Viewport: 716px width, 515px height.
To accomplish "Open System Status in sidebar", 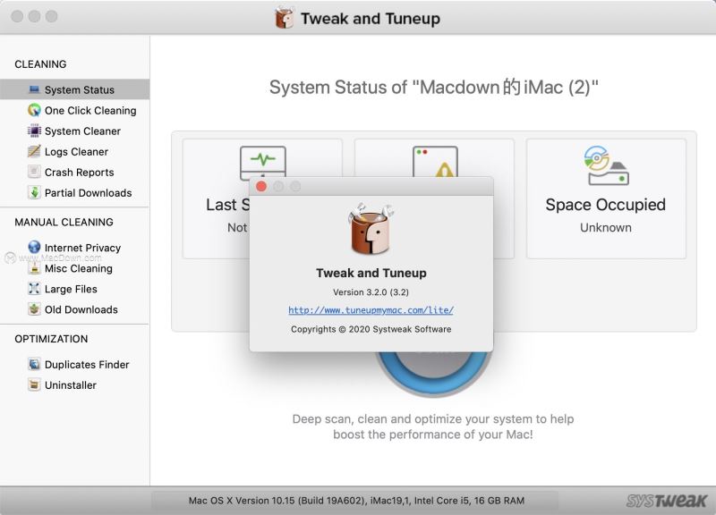I will pos(74,89).
